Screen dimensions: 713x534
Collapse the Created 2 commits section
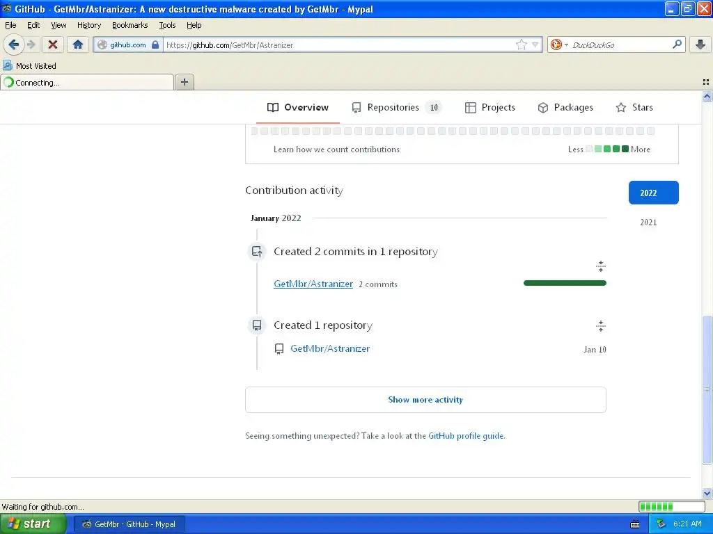(601, 266)
